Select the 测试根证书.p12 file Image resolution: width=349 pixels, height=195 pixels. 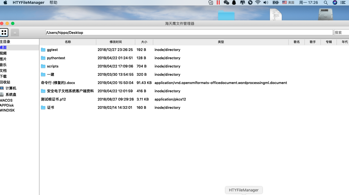click(53, 99)
